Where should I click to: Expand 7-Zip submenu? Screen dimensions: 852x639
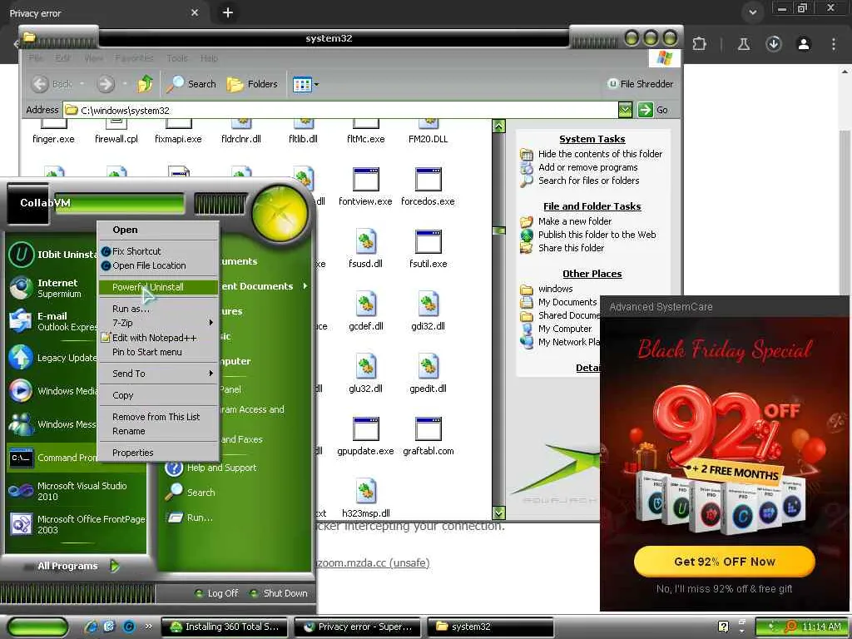[157, 323]
